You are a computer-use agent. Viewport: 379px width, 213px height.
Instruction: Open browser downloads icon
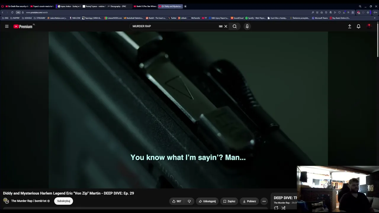coord(344,12)
